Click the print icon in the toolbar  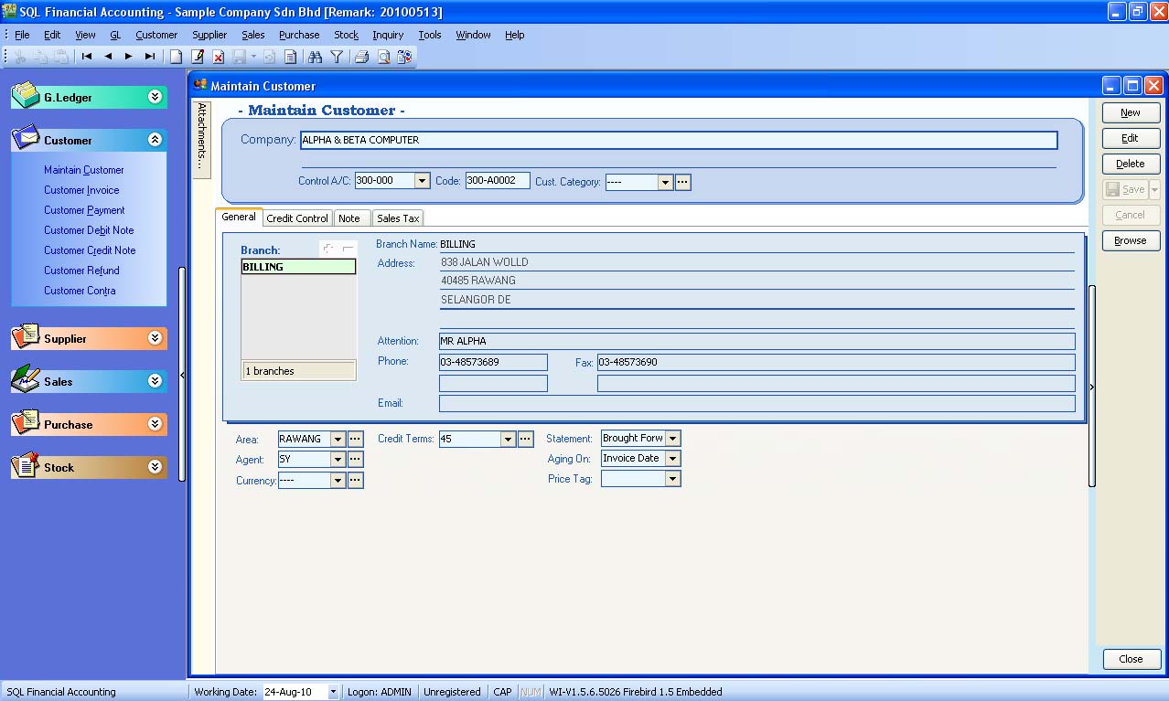point(361,56)
